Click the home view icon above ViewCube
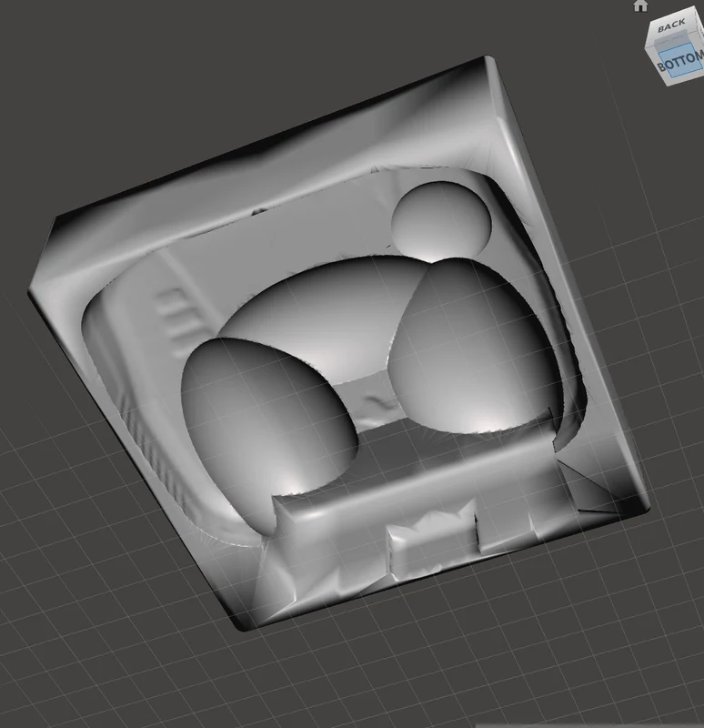The image size is (704, 728). [x=640, y=5]
